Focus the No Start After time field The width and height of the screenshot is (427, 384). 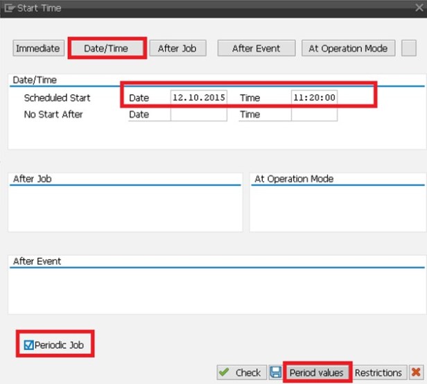pyautogui.click(x=314, y=114)
